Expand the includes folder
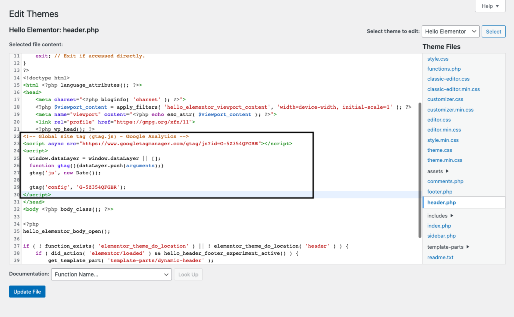Viewport: 514px width, 317px height. point(440,216)
